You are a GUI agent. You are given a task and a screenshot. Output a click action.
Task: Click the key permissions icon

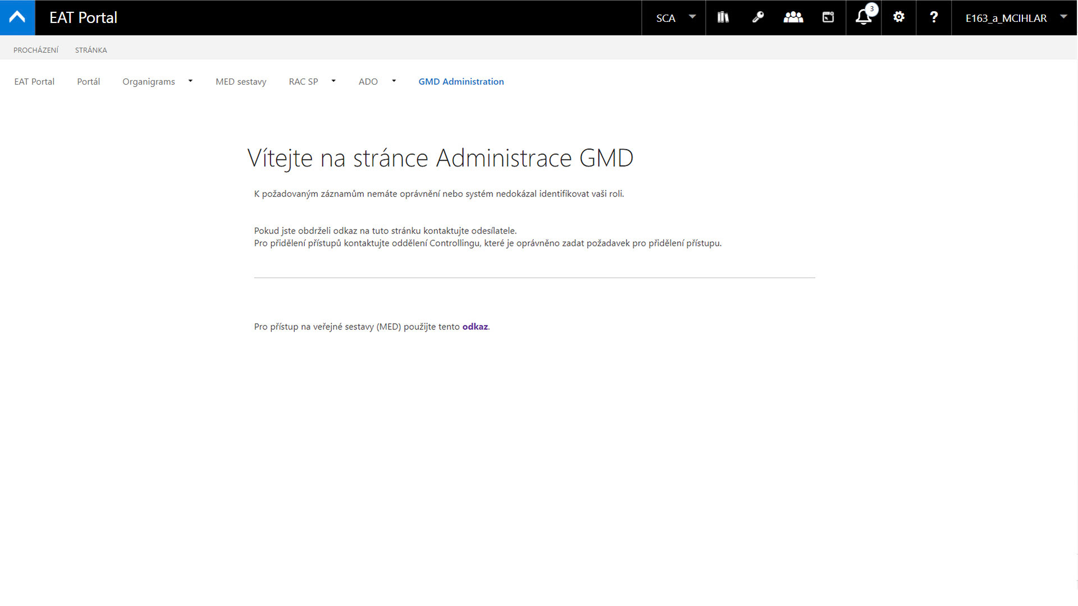(758, 17)
